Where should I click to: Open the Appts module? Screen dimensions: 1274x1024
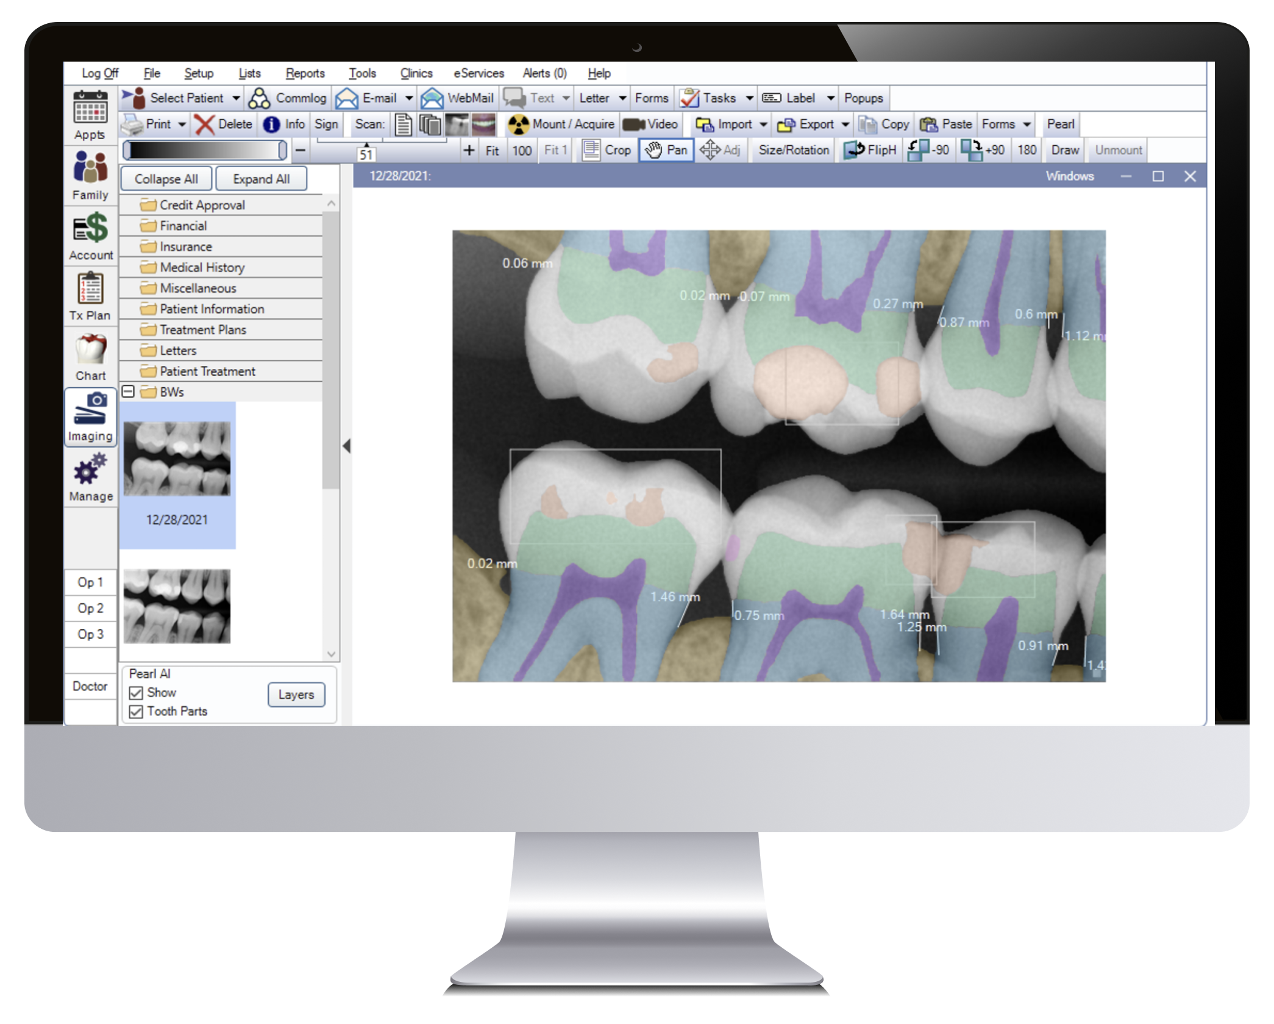coord(90,116)
